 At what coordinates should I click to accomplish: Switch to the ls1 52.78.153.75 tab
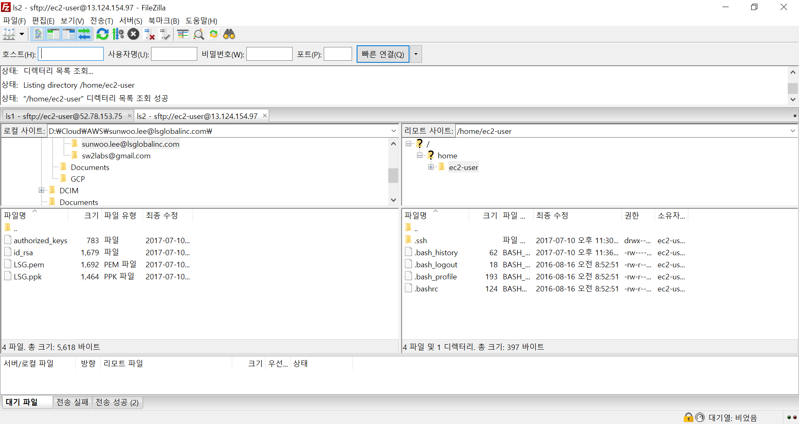(x=64, y=116)
